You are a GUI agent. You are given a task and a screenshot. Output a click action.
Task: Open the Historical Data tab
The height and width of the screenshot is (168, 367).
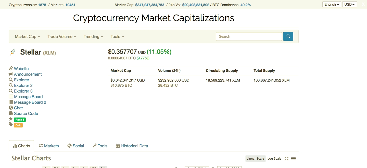coord(132,146)
